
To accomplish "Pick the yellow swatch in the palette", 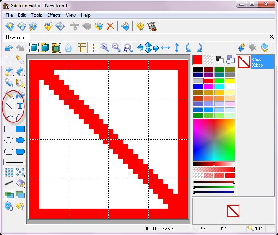I will tap(230, 81).
